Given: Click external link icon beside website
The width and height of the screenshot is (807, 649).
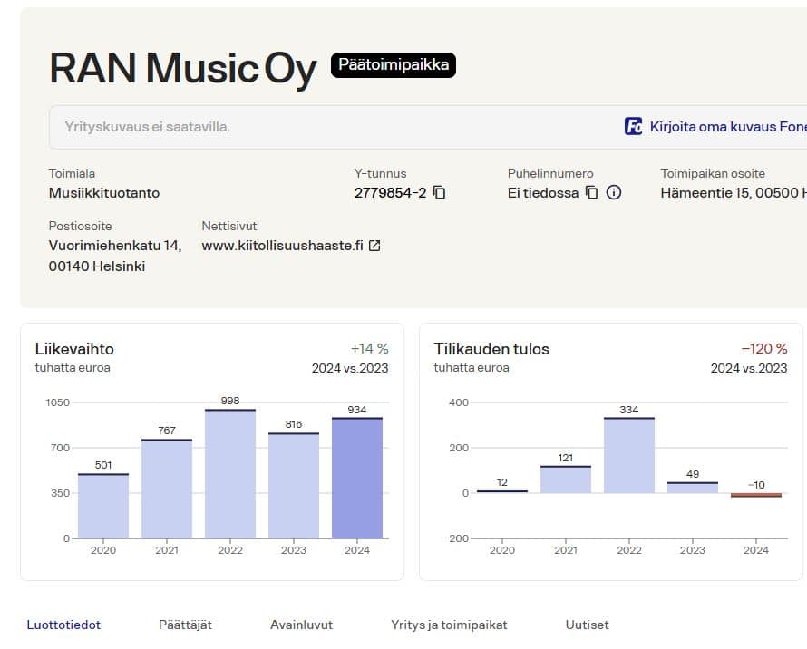Looking at the screenshot, I should (374, 246).
